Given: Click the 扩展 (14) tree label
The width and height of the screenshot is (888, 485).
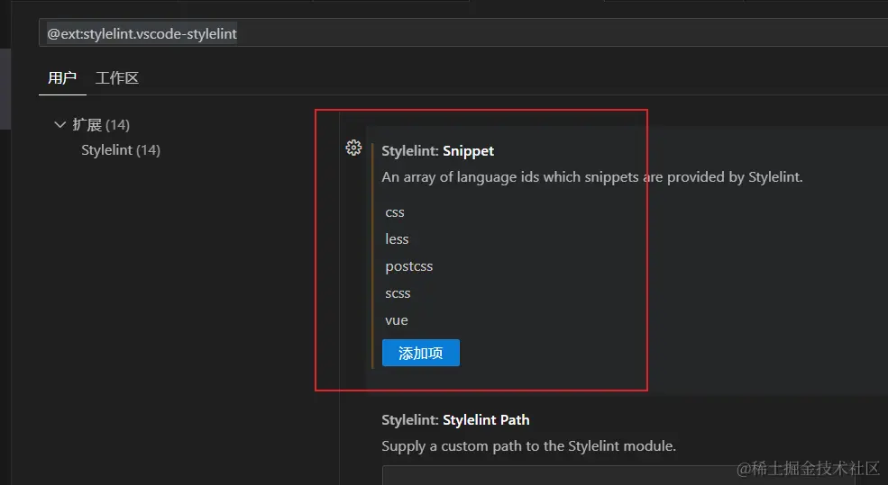Looking at the screenshot, I should 101,124.
